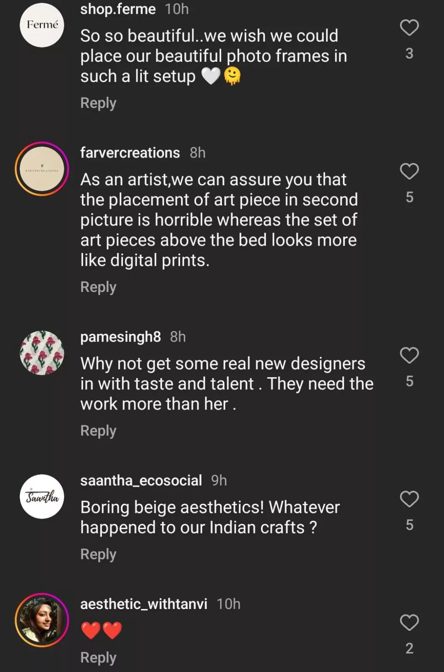Like saantha_ecosocial's comment about beige aesthetics
Viewport: 444px width, 672px height.
coord(409,499)
